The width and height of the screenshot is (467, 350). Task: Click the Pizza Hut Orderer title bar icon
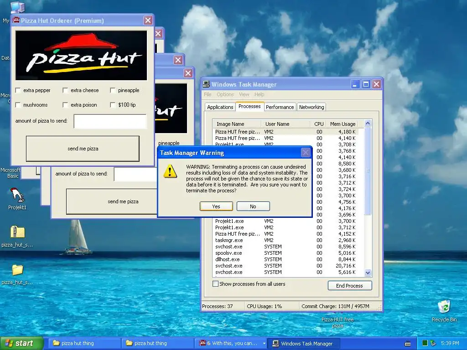coord(16,20)
